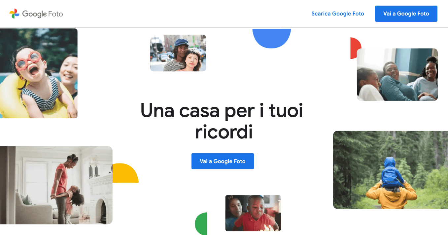Select the photo of child with red sunglasses
Screen dimensions: 448x235
coord(39,73)
